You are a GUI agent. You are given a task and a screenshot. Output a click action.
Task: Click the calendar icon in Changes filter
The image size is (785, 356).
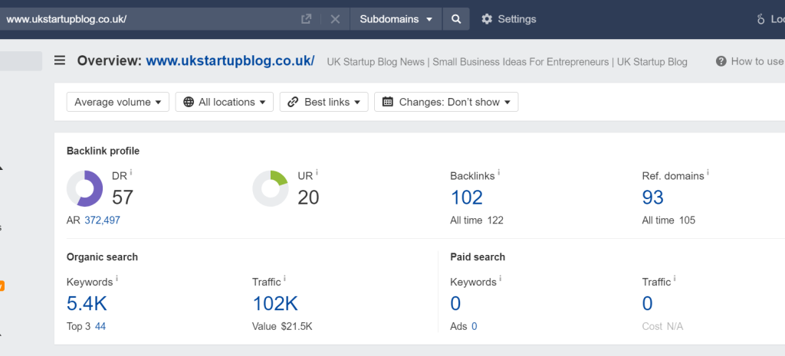coord(387,102)
